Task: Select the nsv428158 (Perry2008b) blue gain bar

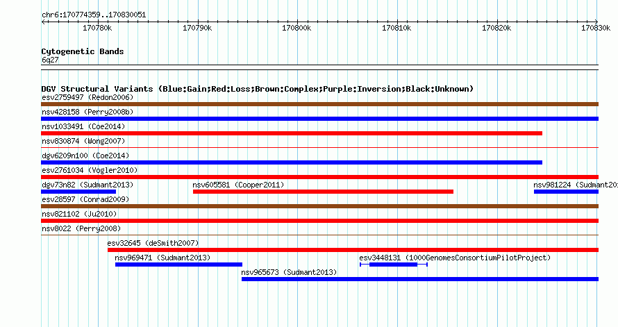Action: click(x=319, y=119)
